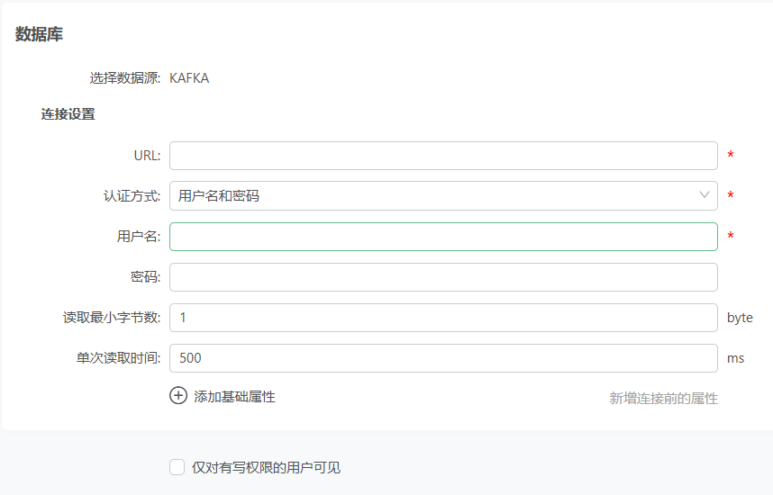Click the plus circle icon for 添加基础属性

point(178,395)
